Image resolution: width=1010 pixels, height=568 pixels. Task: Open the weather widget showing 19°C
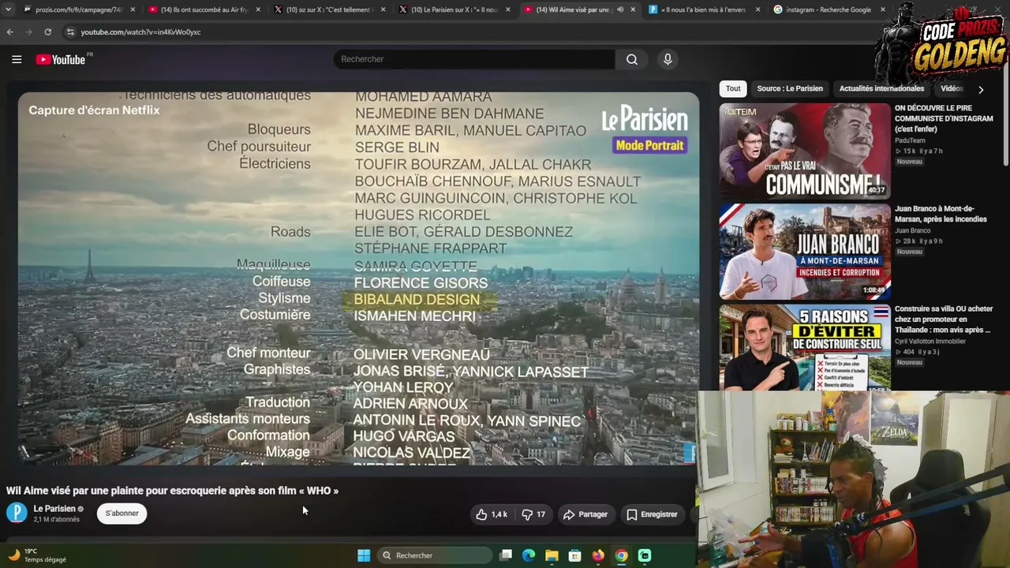pyautogui.click(x=37, y=555)
